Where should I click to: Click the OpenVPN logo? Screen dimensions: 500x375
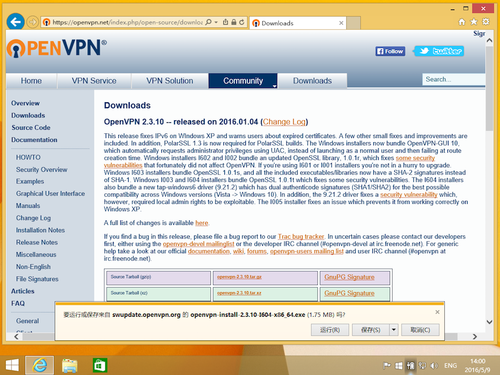click(x=57, y=48)
